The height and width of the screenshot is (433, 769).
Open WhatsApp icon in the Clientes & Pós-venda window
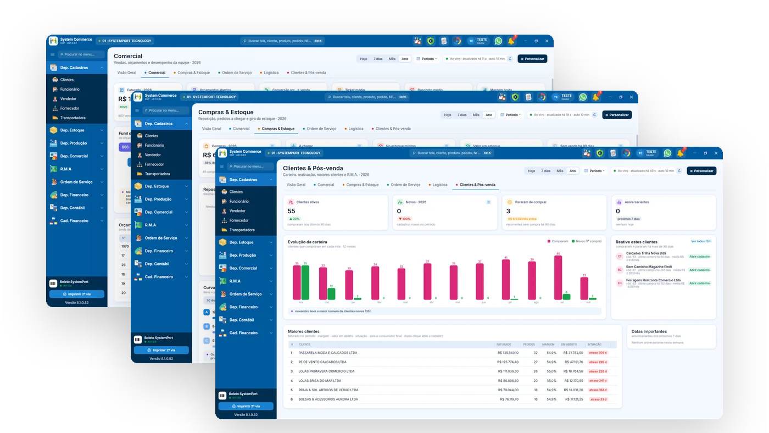pos(667,153)
